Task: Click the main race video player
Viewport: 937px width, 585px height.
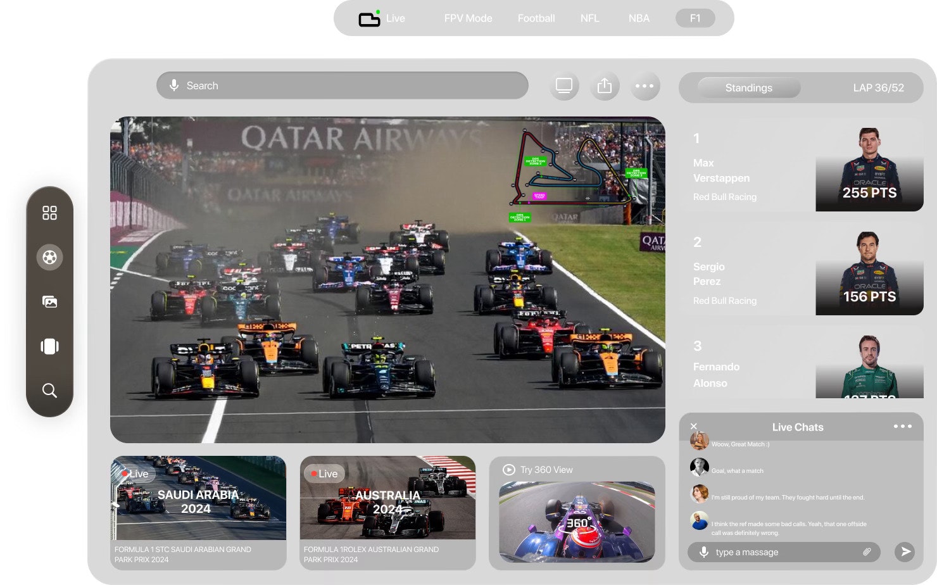Action: [x=387, y=280]
